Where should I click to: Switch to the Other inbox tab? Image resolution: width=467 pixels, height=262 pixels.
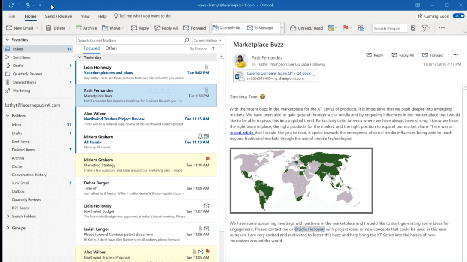[x=111, y=48]
